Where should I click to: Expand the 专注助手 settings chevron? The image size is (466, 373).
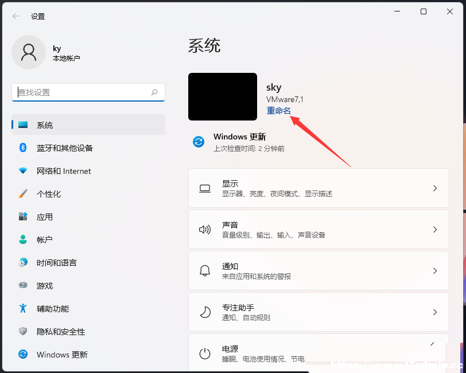click(435, 312)
